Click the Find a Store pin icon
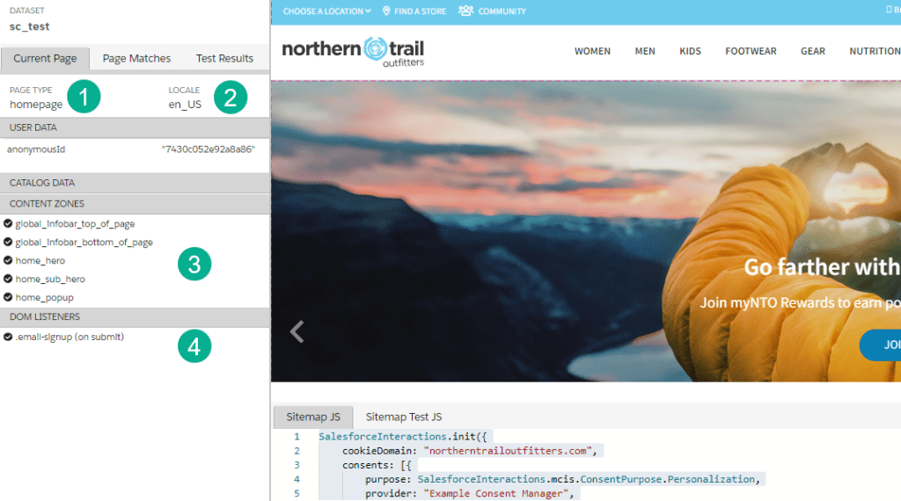This screenshot has width=901, height=501. (386, 11)
